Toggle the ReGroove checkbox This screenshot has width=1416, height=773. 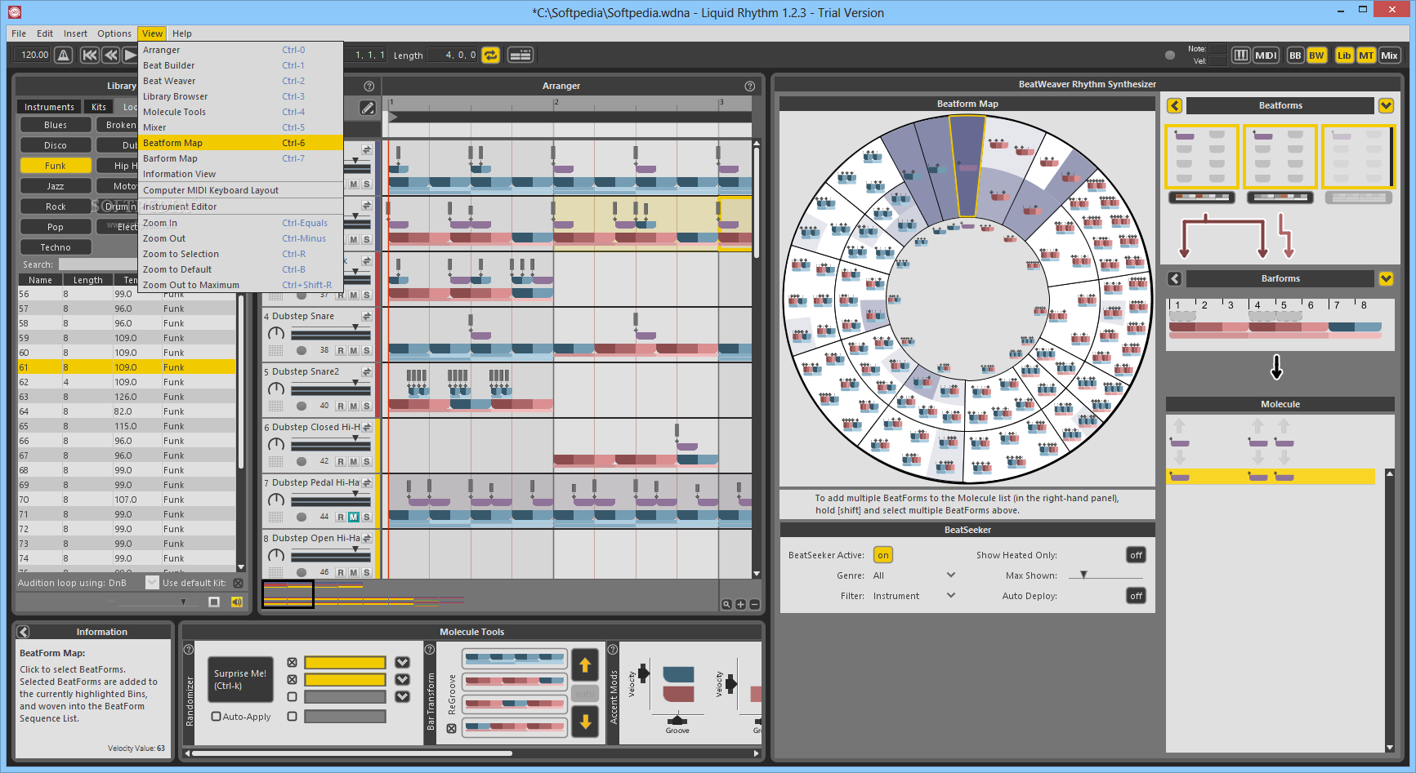[x=451, y=728]
